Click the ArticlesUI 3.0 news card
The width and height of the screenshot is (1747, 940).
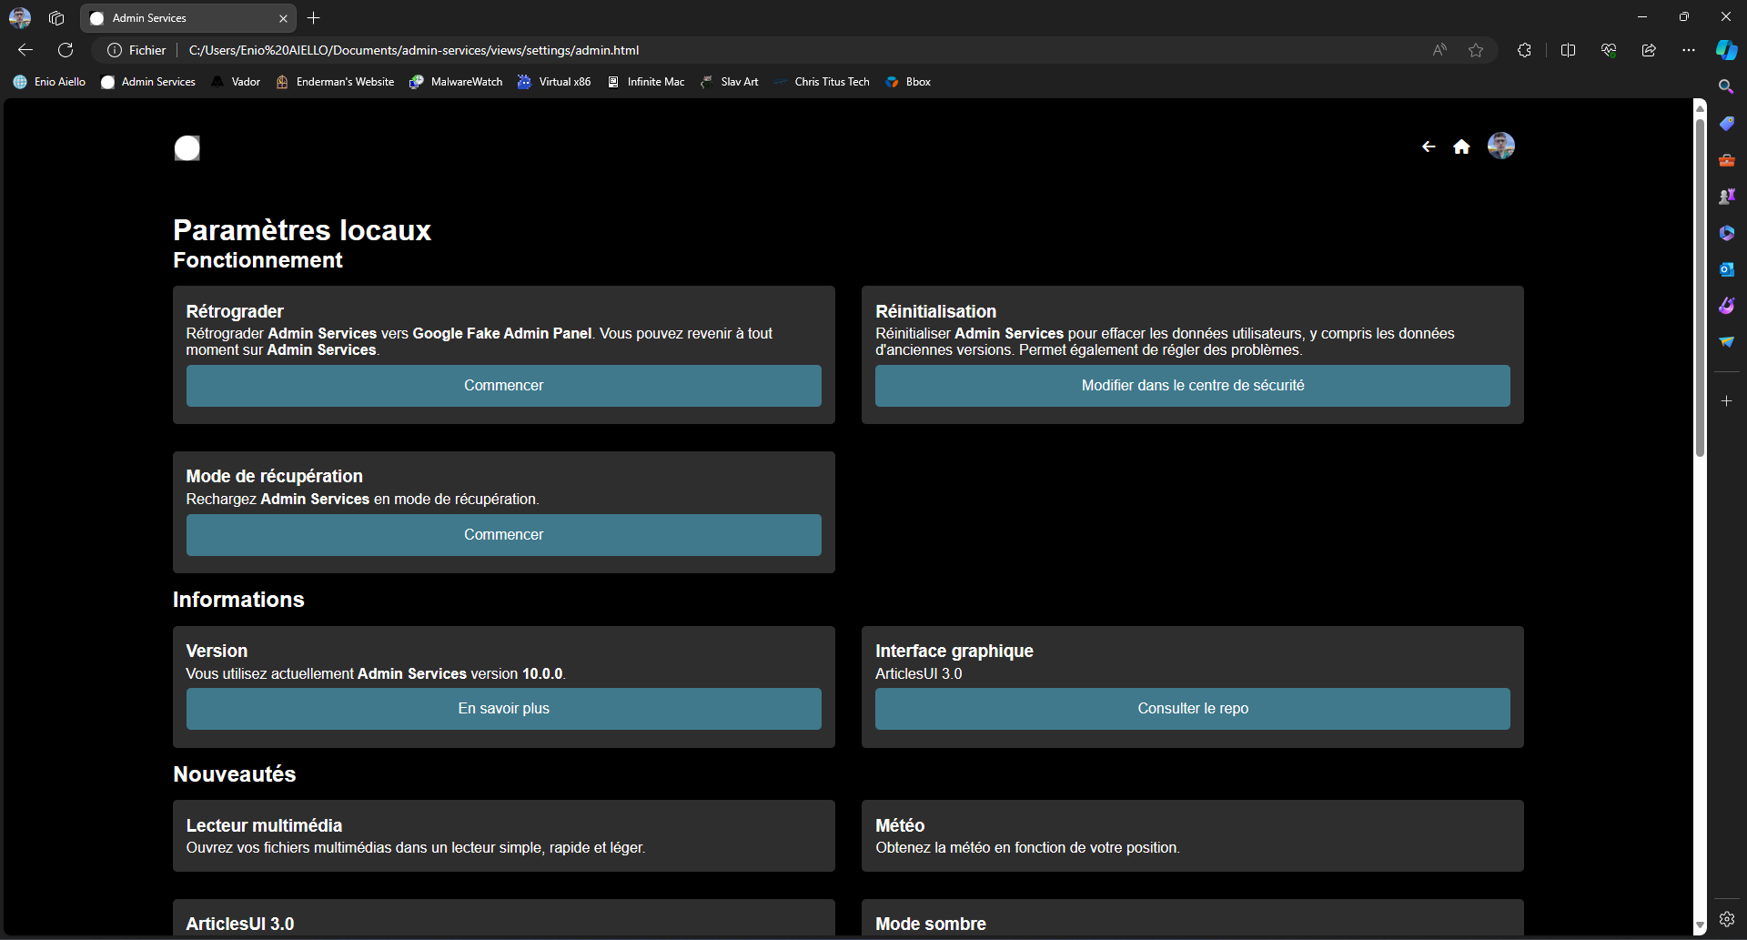[x=504, y=917]
